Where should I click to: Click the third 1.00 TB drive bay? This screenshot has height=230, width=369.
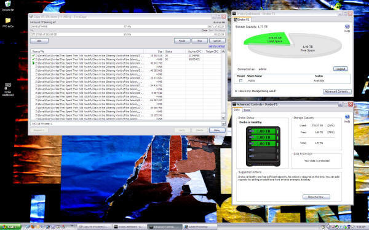(x=263, y=144)
